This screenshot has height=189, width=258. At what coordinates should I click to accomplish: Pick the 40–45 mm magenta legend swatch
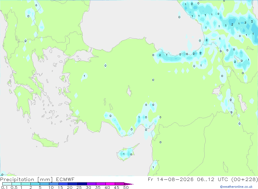[x=110, y=184]
